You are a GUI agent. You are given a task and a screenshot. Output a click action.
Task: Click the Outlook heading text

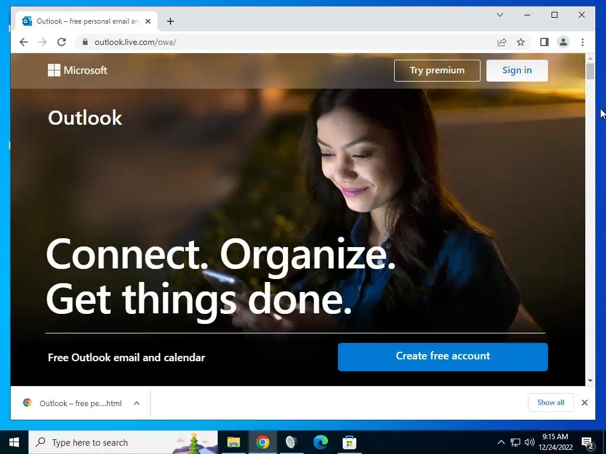tap(85, 118)
